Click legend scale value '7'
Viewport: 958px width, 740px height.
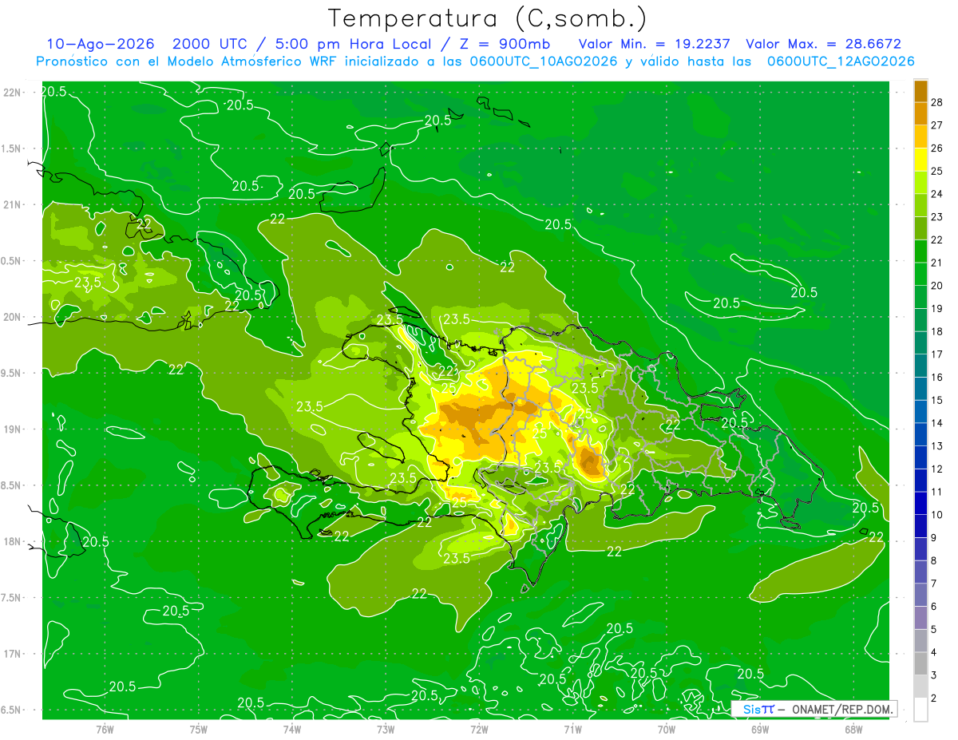point(935,584)
